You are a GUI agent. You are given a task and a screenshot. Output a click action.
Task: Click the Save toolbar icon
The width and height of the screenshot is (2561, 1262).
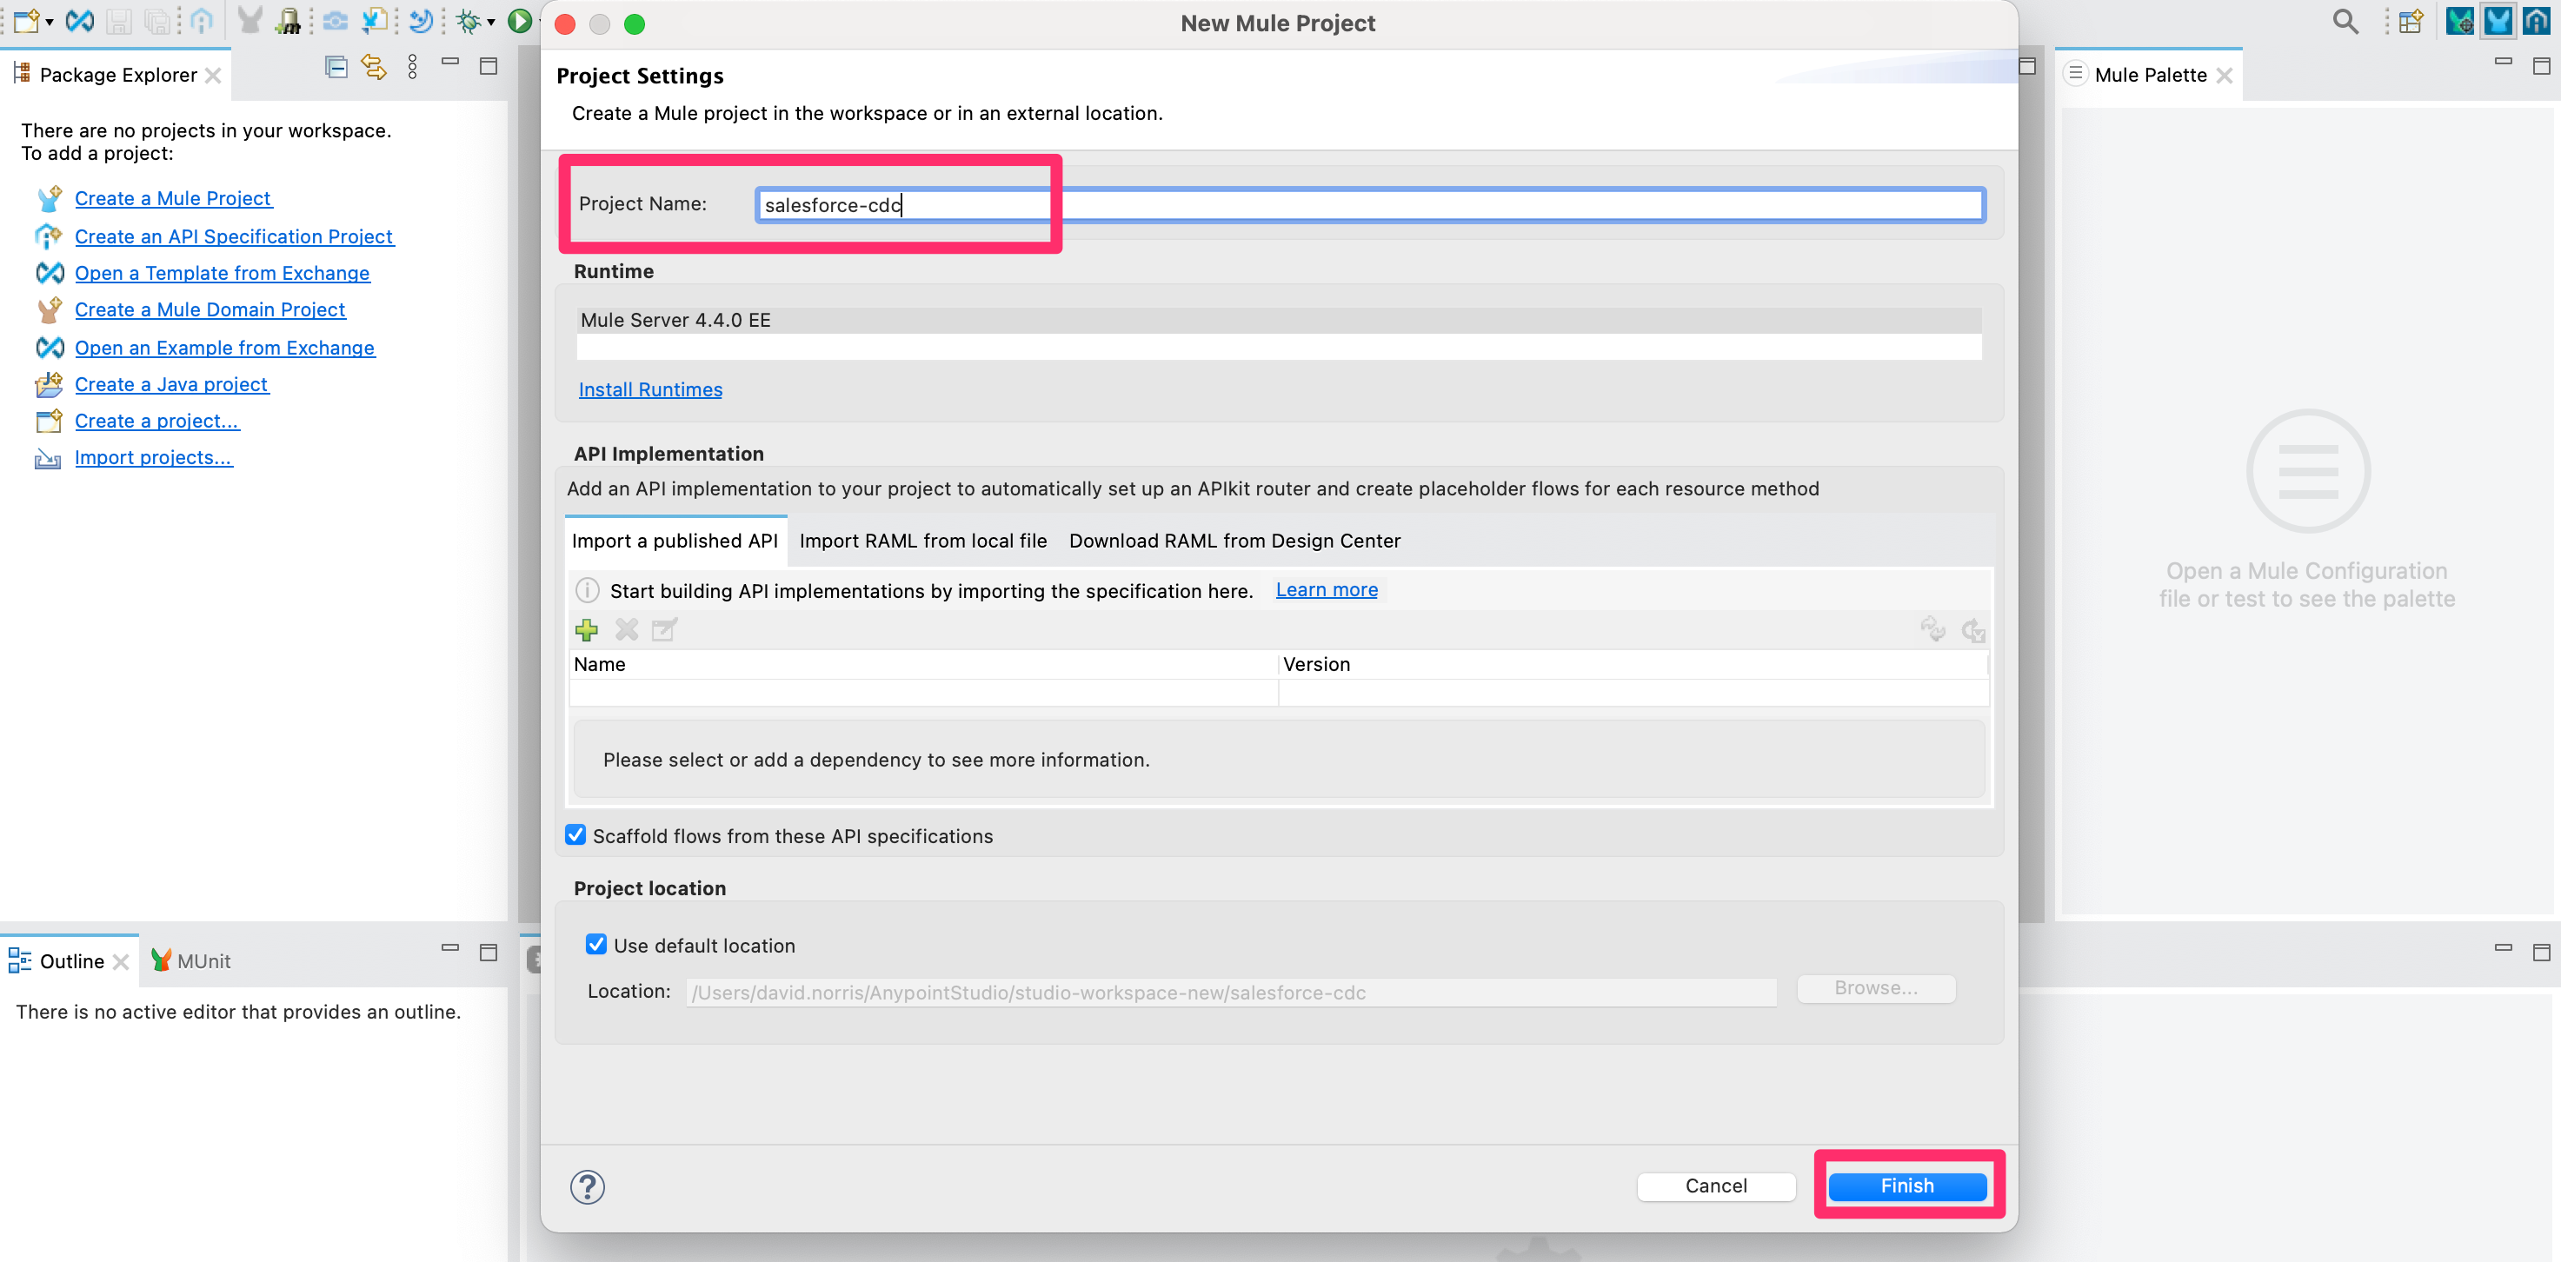(x=119, y=21)
